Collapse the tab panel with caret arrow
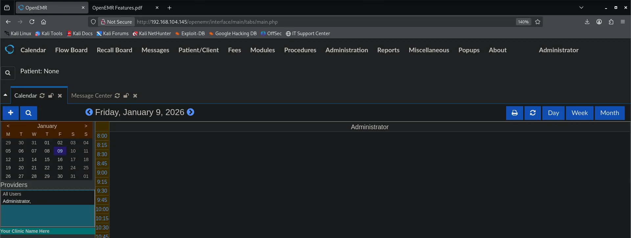This screenshot has height=238, width=631. tap(5, 95)
